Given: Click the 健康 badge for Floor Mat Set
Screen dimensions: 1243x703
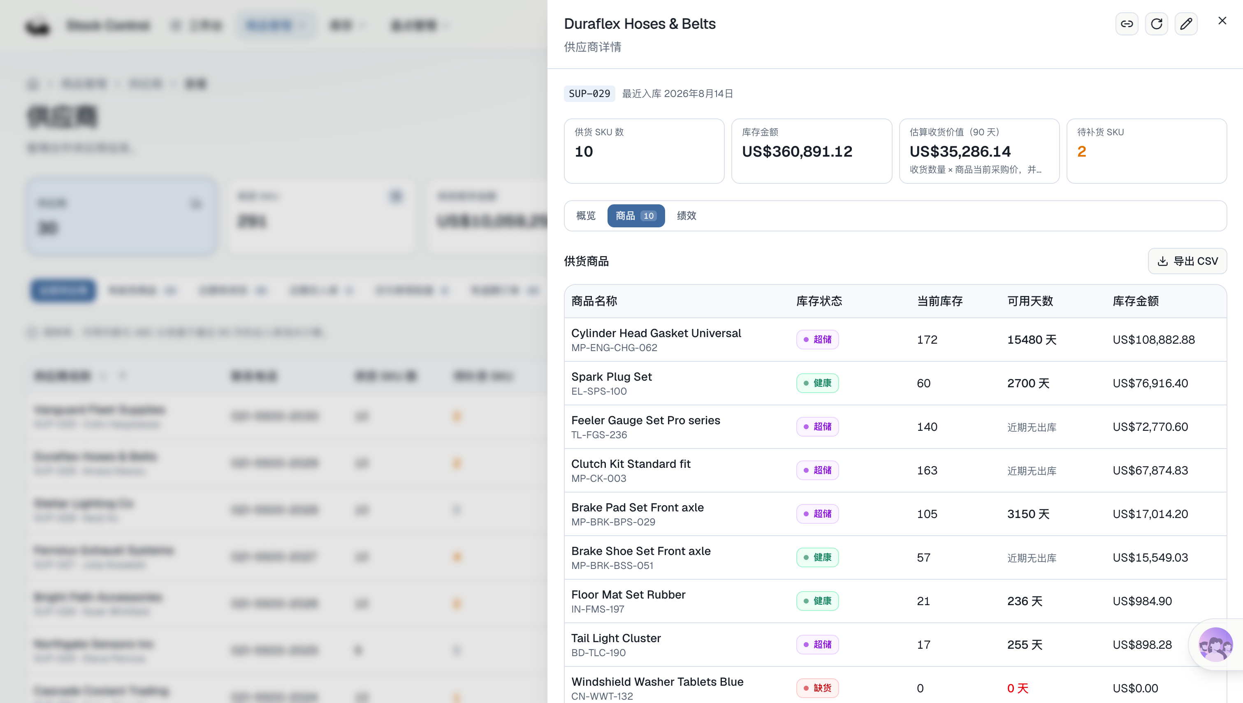Looking at the screenshot, I should 818,601.
